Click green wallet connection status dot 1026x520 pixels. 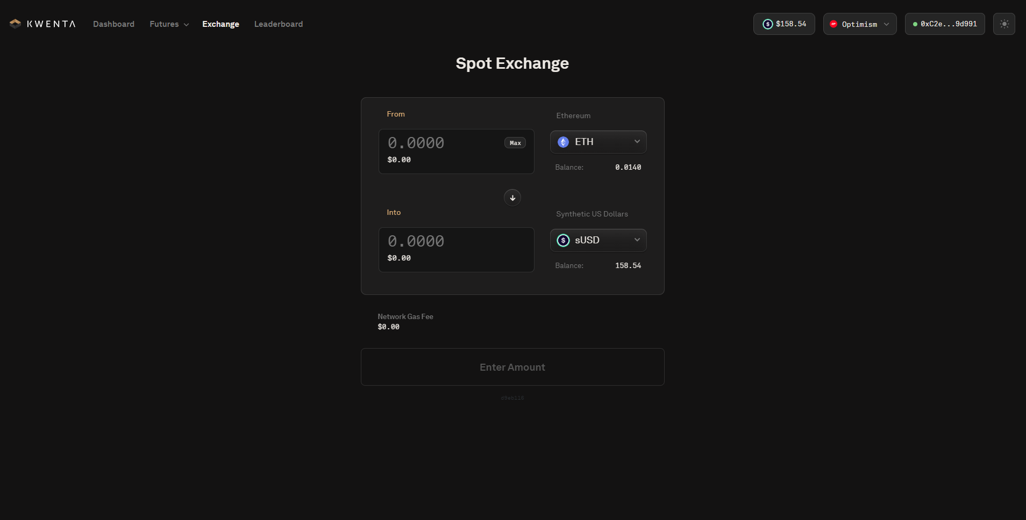(x=915, y=24)
